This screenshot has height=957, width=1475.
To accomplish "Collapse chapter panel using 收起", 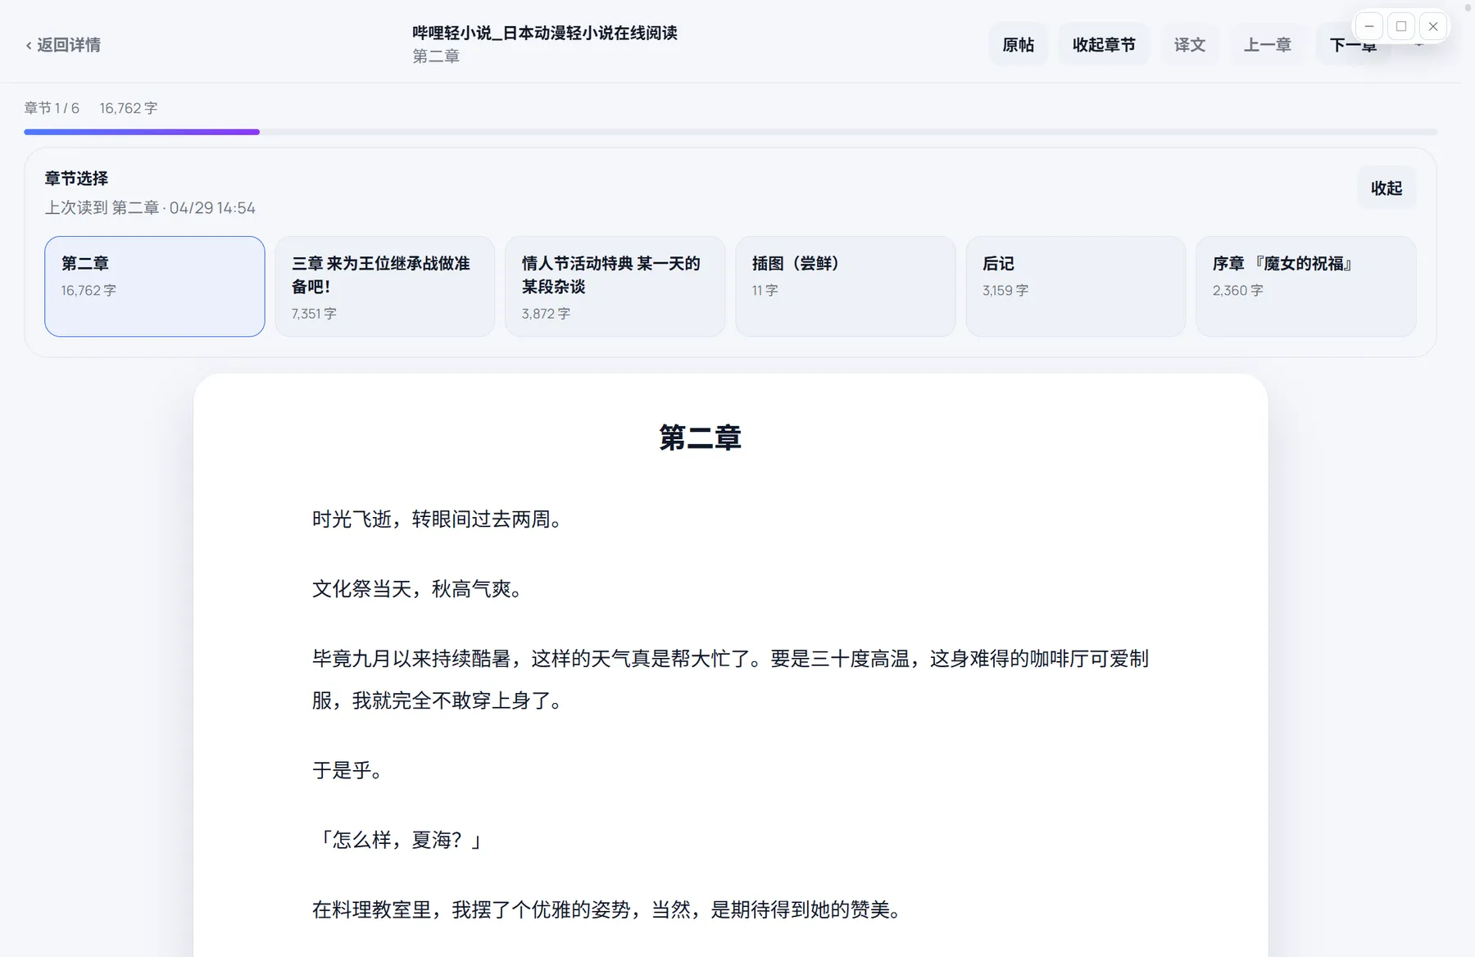I will [x=1386, y=188].
